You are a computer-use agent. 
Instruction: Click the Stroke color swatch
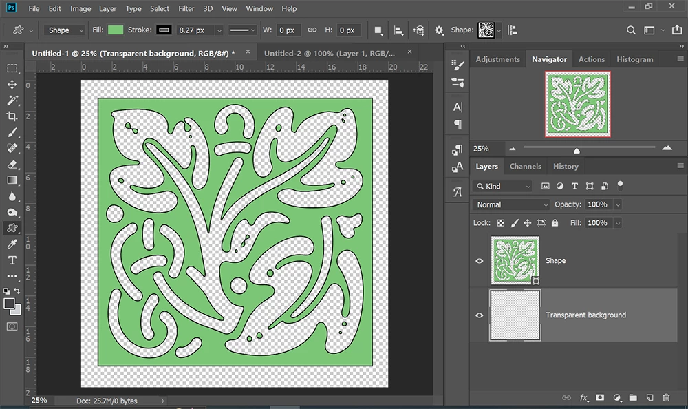pyautogui.click(x=164, y=30)
